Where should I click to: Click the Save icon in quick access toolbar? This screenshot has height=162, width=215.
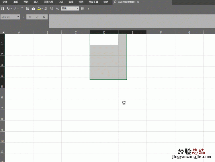point(3,9)
